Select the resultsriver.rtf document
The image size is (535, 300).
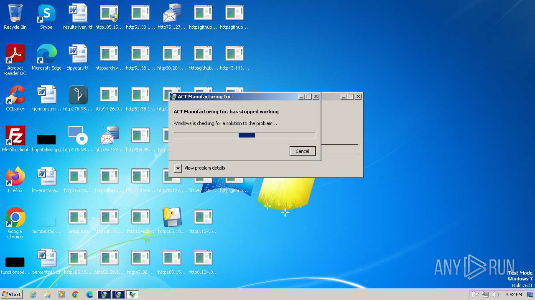(78, 17)
